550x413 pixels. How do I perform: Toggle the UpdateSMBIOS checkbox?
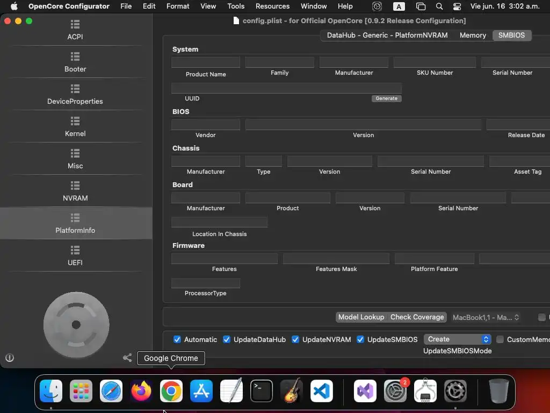[360, 340]
